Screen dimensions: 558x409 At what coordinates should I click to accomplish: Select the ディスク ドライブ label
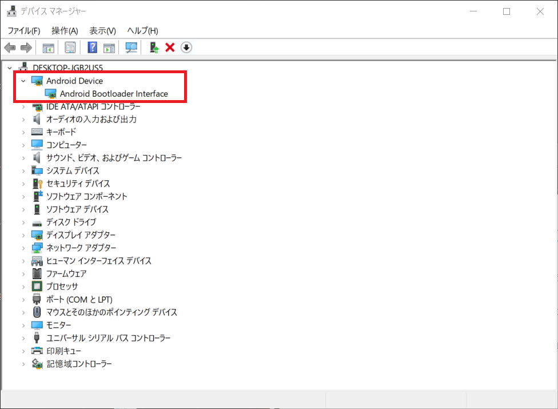[x=71, y=222]
